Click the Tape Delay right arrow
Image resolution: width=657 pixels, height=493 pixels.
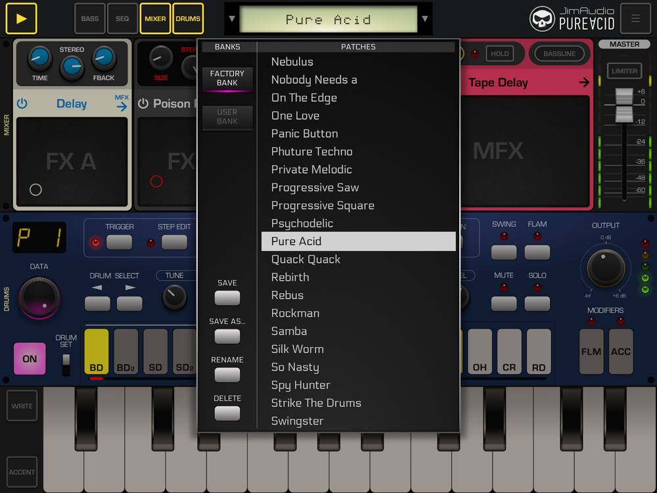click(583, 83)
